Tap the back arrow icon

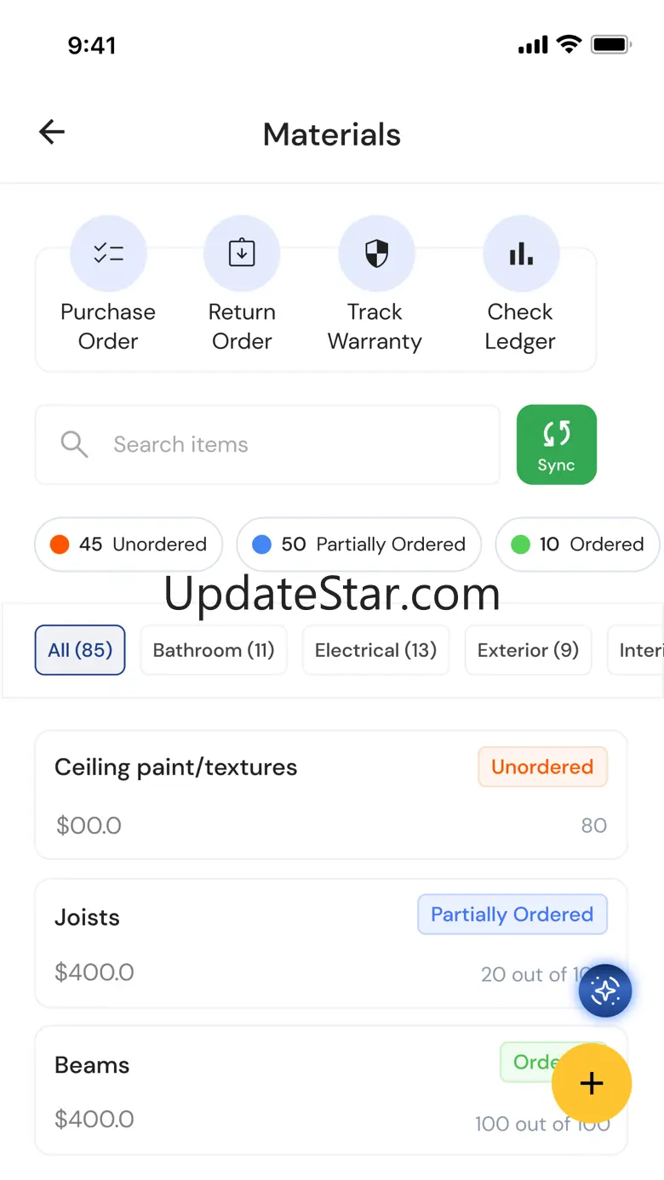coord(52,132)
